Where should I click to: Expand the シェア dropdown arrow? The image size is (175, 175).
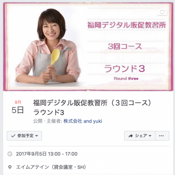tap(150, 136)
